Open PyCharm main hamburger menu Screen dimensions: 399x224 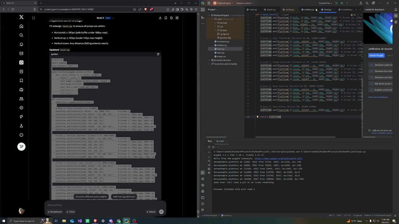tap(209, 3)
